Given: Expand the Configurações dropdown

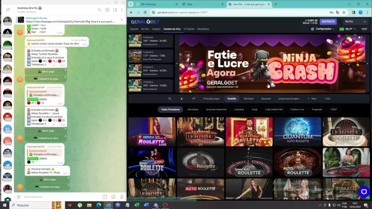Looking at the screenshot, I should (x=323, y=29).
